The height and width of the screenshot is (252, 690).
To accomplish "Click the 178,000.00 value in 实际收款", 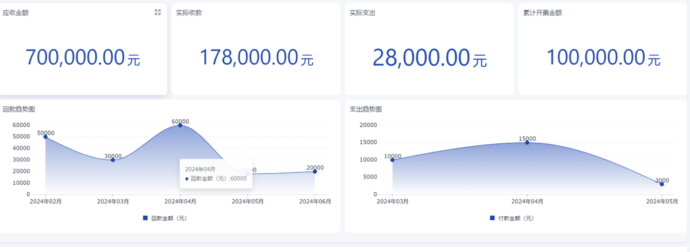I will (x=256, y=57).
